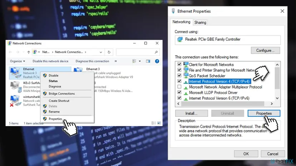Screen dimensions: 296x166
Task: Click Net... breadcrumb in address bar
Action: 46,52
